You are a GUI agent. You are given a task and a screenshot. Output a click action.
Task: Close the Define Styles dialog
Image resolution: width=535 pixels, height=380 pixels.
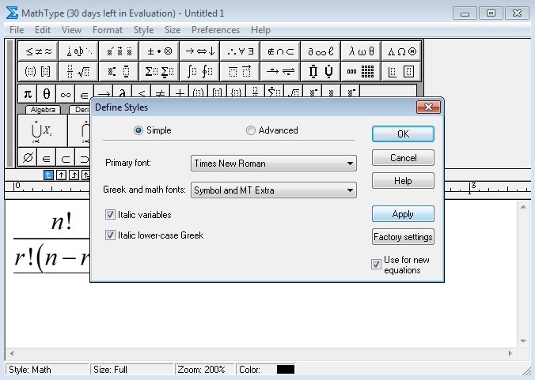click(428, 107)
